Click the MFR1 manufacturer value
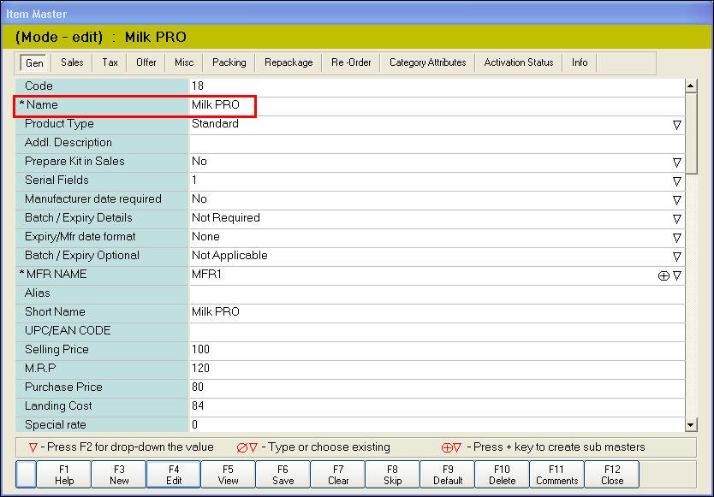 click(206, 275)
